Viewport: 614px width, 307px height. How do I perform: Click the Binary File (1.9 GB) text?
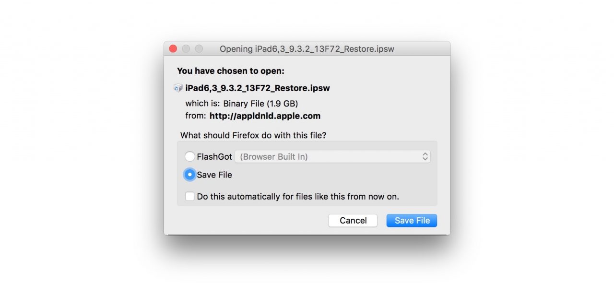point(260,103)
